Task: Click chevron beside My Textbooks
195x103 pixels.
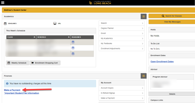Action: tap(142, 44)
